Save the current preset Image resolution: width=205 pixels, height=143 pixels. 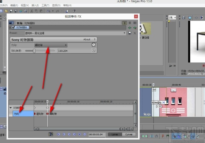coord(130,33)
